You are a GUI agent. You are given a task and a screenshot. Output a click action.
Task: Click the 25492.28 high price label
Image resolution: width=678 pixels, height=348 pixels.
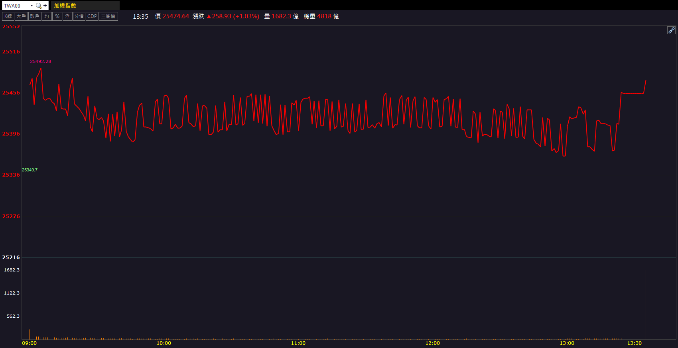pos(40,61)
